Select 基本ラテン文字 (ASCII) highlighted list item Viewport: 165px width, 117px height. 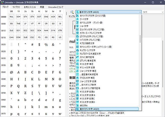pyautogui.click(x=107, y=109)
